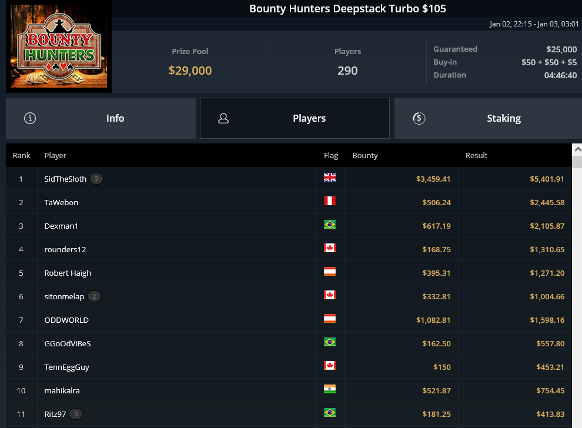Click the $150 bounty value
The image size is (582, 428).
[x=442, y=367]
